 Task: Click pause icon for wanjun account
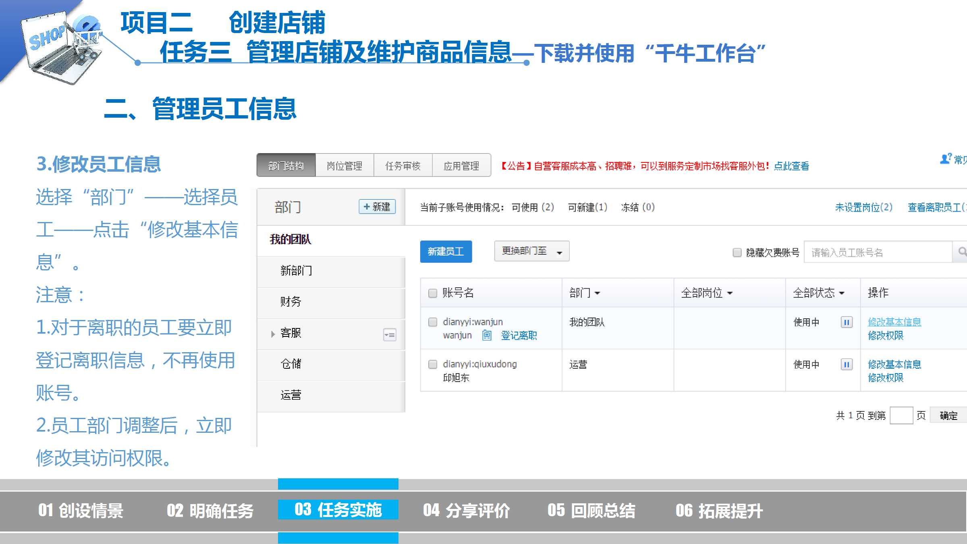pos(846,322)
